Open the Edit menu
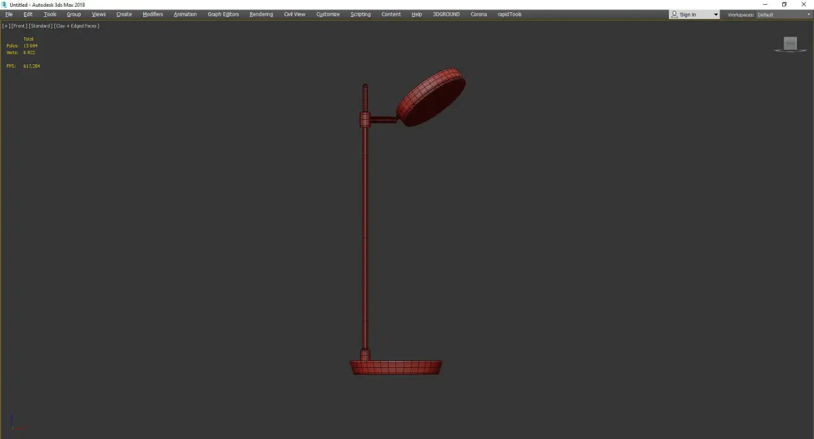Image resolution: width=814 pixels, height=439 pixels. tap(28, 14)
